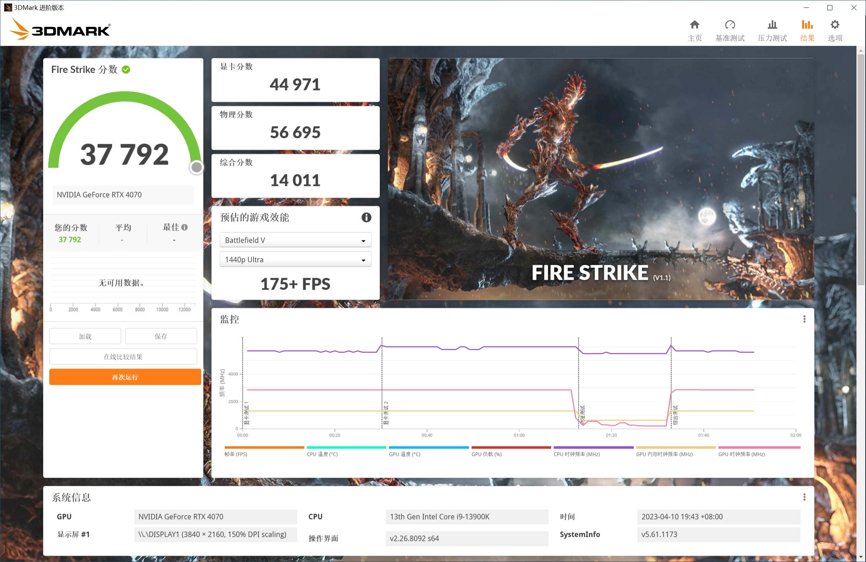This screenshot has width=866, height=562.
Task: Click the orange 再次运行 run again button
Action: point(125,377)
